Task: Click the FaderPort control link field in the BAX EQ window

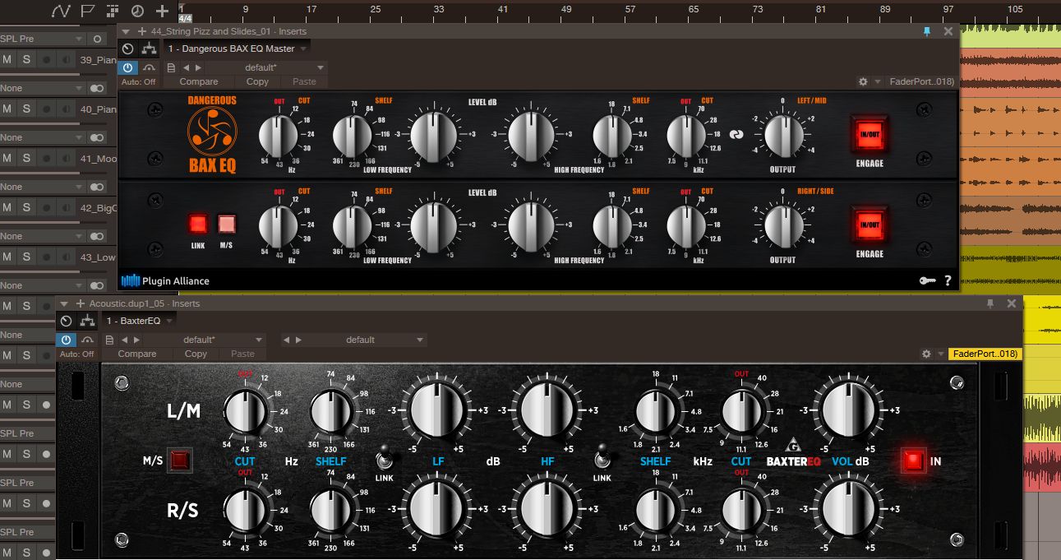Action: click(x=921, y=81)
